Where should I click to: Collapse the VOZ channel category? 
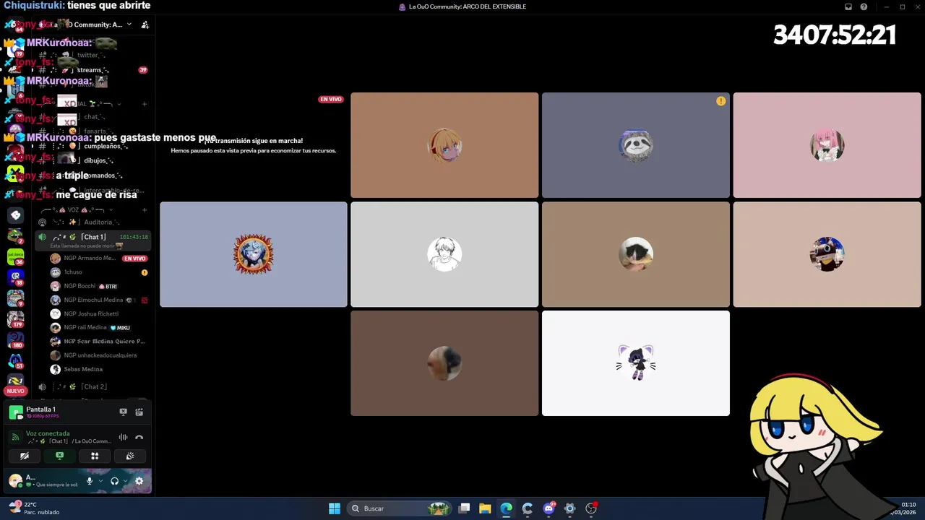[74, 209]
